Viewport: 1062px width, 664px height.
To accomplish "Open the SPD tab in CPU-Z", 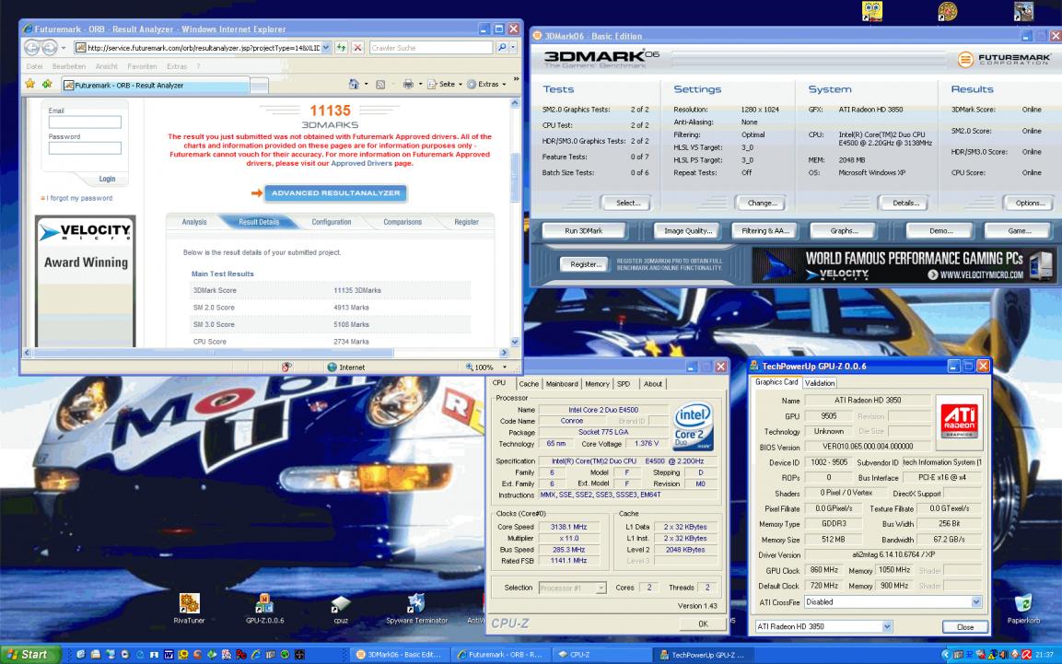I will 624,384.
